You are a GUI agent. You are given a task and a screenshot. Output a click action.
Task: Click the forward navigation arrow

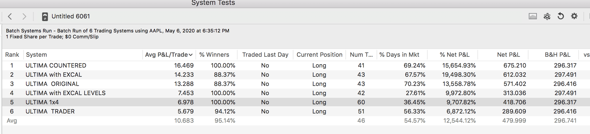pyautogui.click(x=24, y=16)
